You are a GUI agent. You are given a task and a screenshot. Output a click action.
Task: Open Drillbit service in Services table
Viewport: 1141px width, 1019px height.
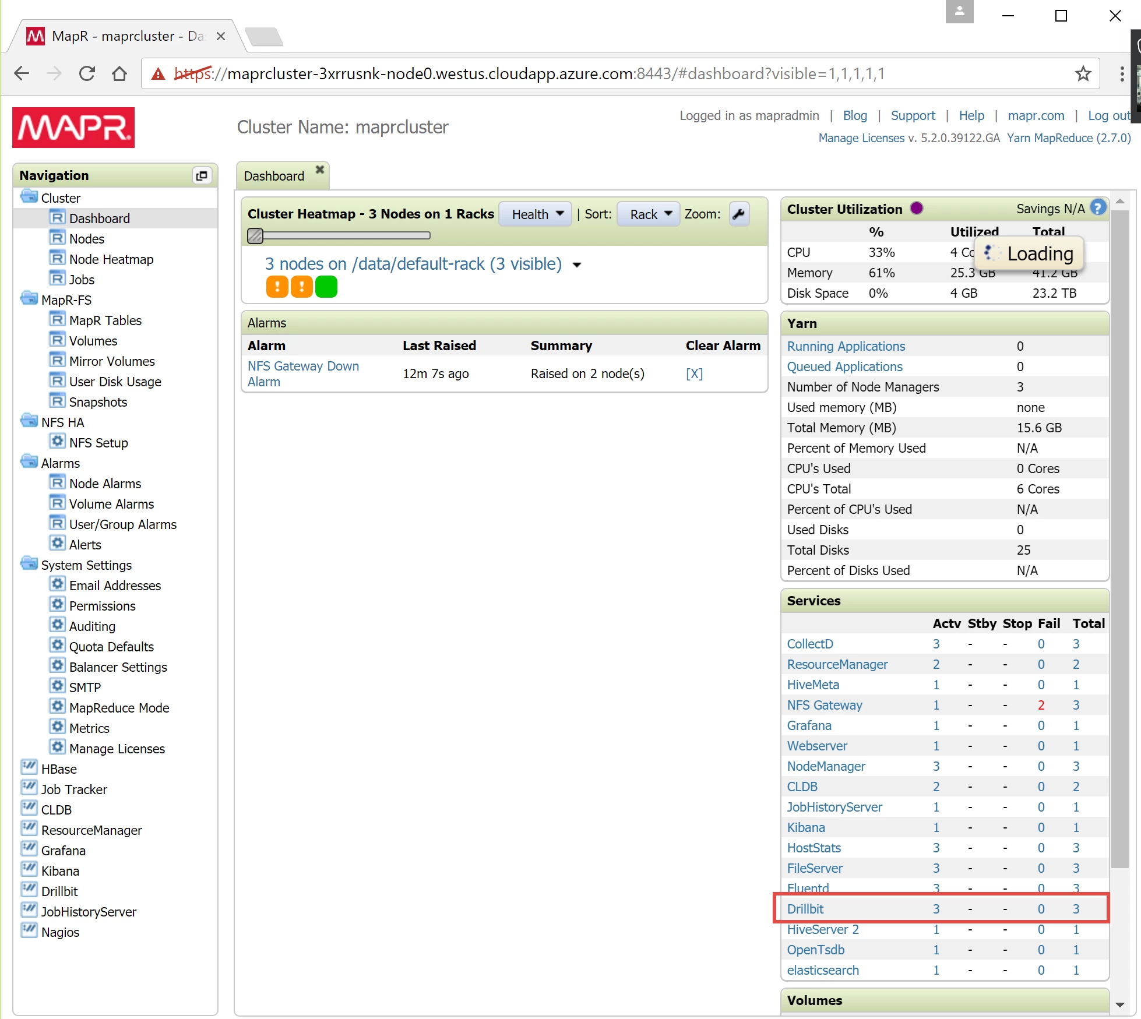click(x=805, y=909)
